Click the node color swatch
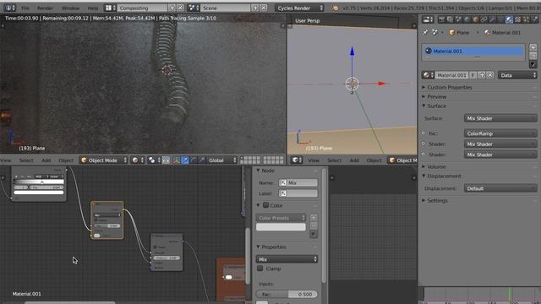The image size is (541, 304). click(x=281, y=227)
